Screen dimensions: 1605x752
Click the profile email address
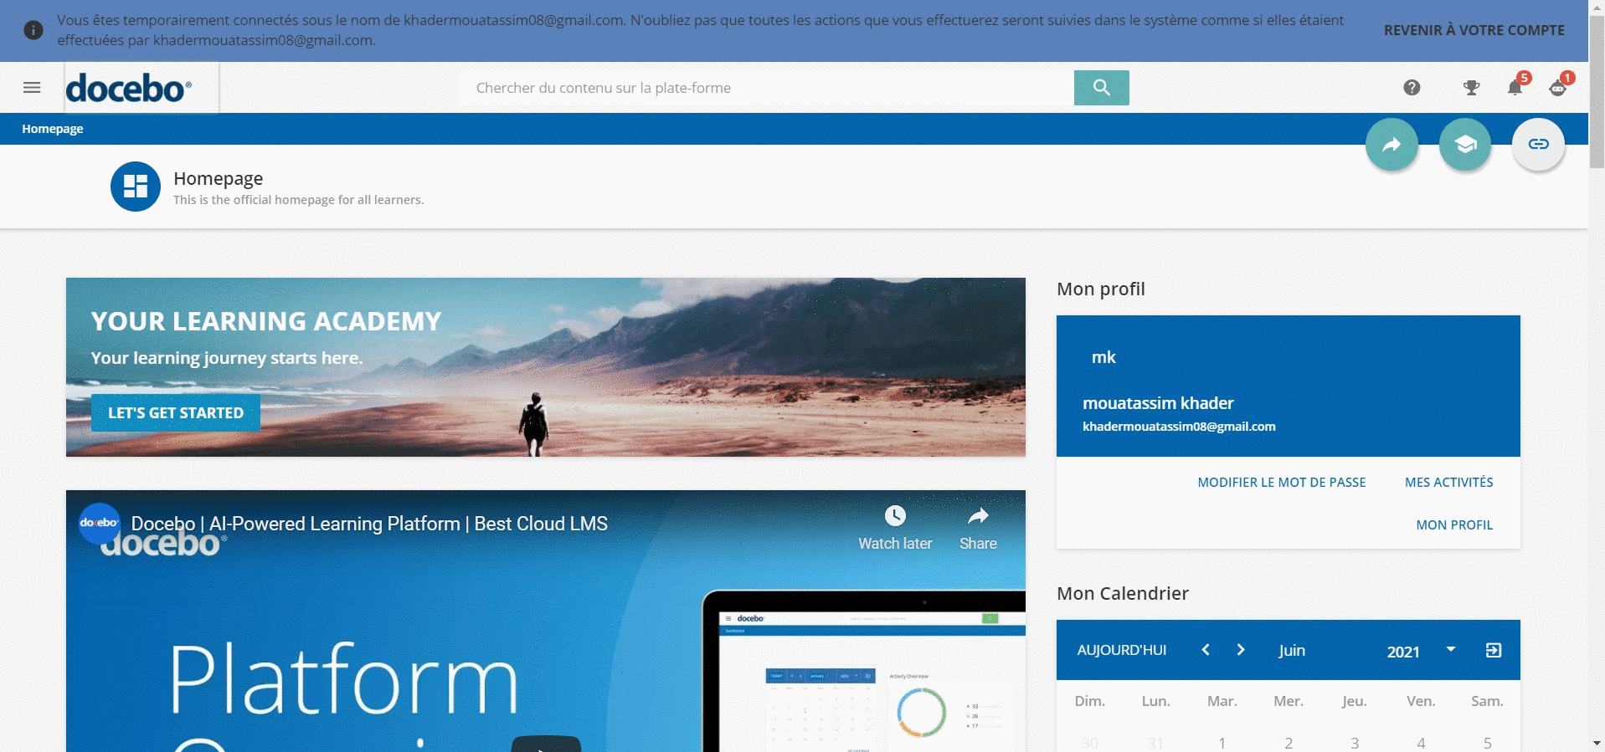point(1179,427)
